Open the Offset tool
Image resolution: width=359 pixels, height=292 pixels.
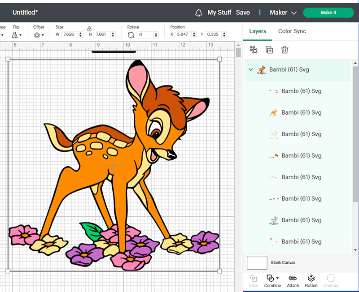pos(39,35)
